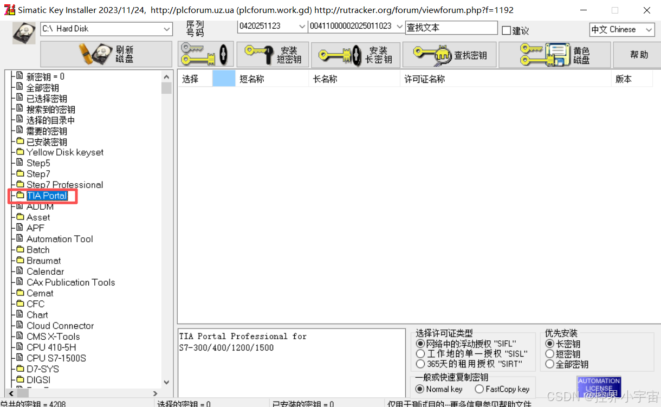
Task: Click the 安装长密钥 install long key button
Action: tap(355, 54)
